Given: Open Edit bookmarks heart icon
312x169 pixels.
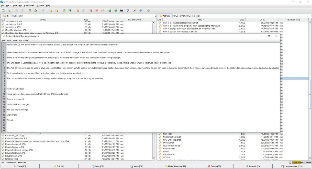Looking at the screenshot, I should (x=96, y=10).
